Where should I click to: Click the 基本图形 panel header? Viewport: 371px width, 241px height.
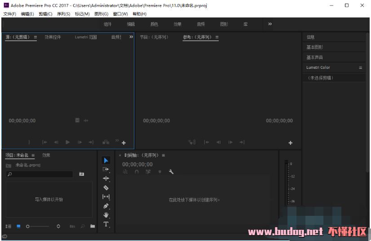(315, 47)
